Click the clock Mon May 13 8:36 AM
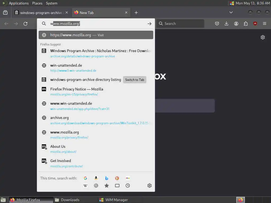 tap(253, 3)
